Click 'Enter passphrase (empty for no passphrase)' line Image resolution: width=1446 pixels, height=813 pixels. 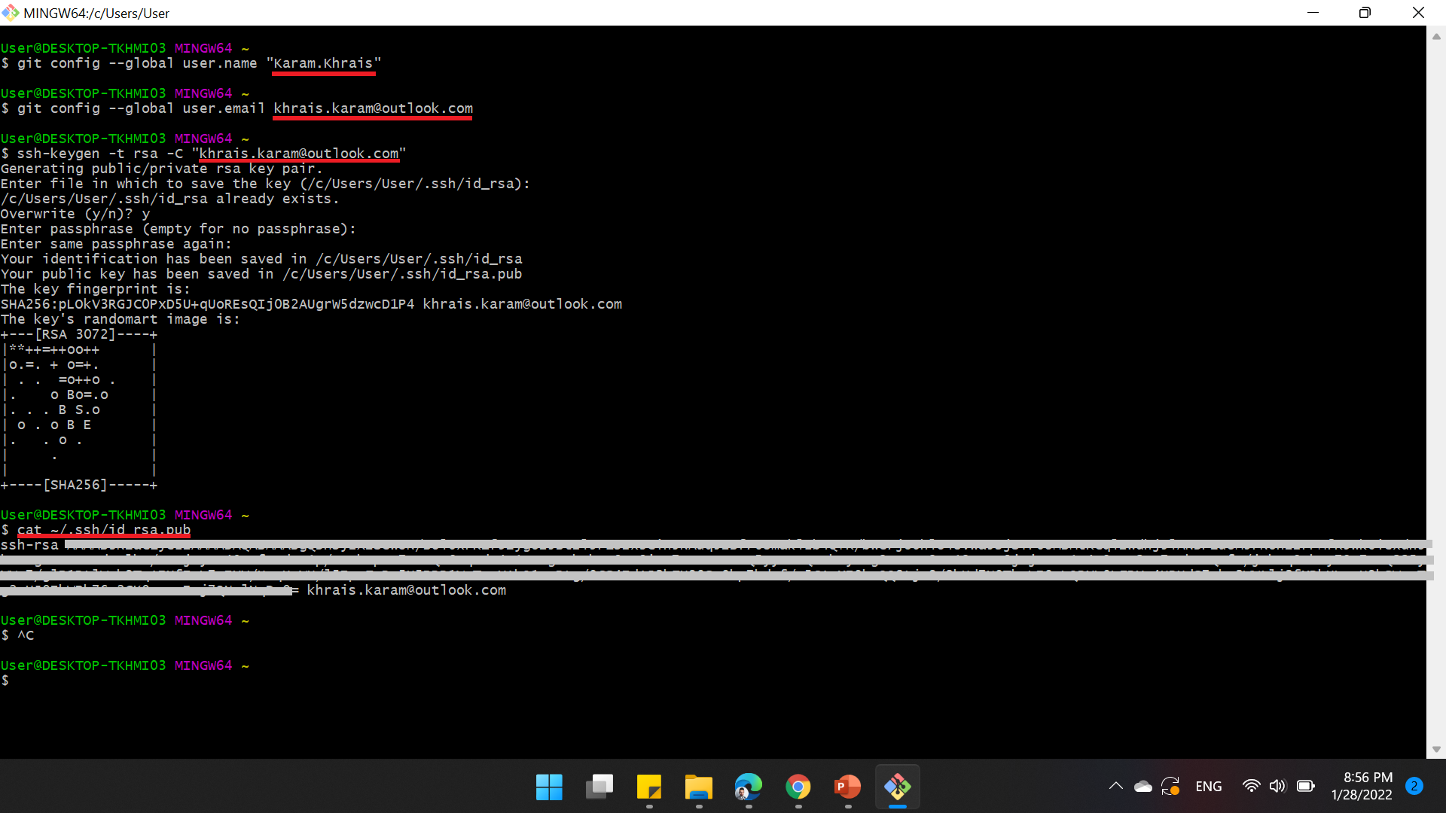(178, 229)
